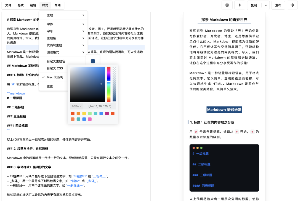
Task: Open 自定义 CSS editor
Action: (x=53, y=68)
